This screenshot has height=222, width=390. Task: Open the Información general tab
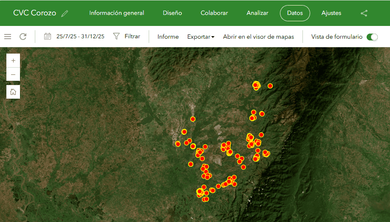point(116,13)
